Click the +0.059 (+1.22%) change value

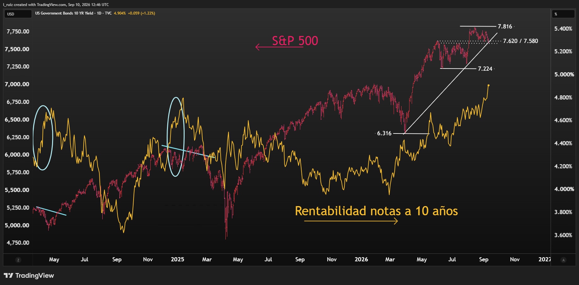(141, 13)
